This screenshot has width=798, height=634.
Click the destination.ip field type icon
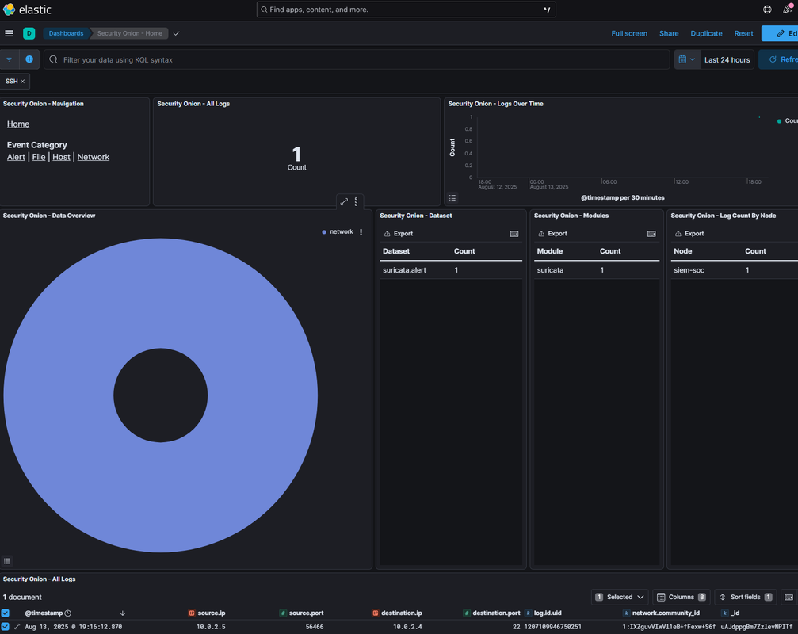375,613
